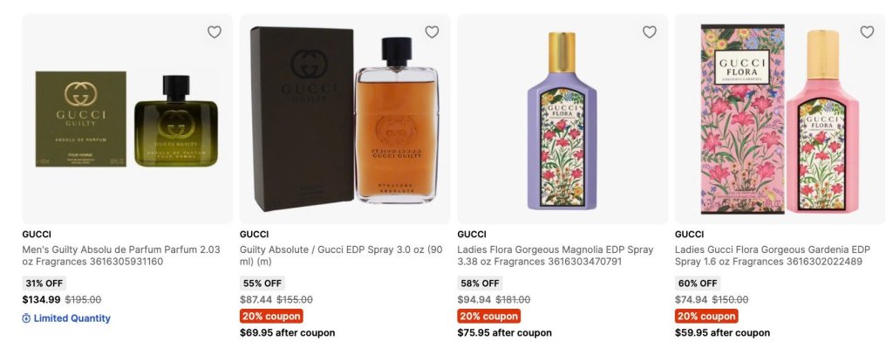Click 20% coupon badge under Flora Magnolia
893x348 pixels.
488,316
